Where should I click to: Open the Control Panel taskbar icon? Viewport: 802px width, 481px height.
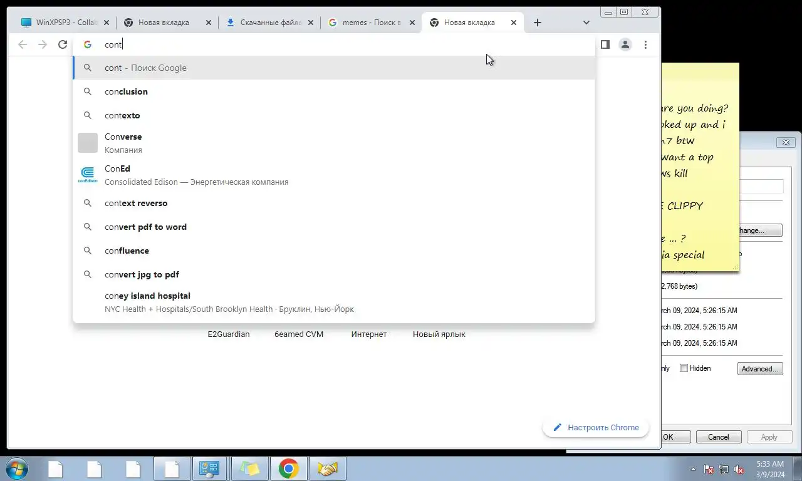click(209, 468)
